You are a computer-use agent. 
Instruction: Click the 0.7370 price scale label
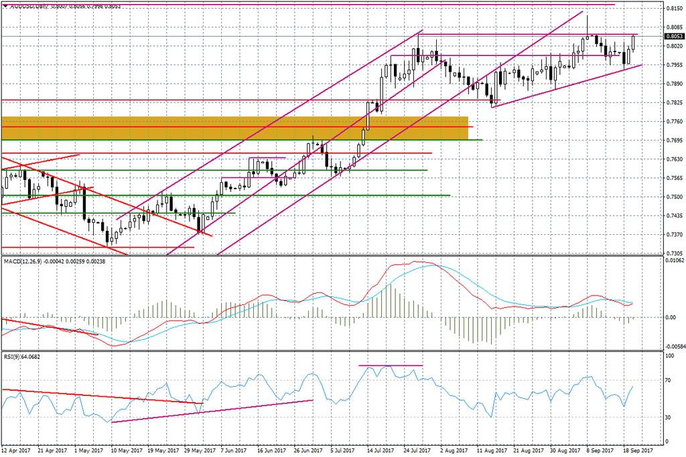point(675,235)
